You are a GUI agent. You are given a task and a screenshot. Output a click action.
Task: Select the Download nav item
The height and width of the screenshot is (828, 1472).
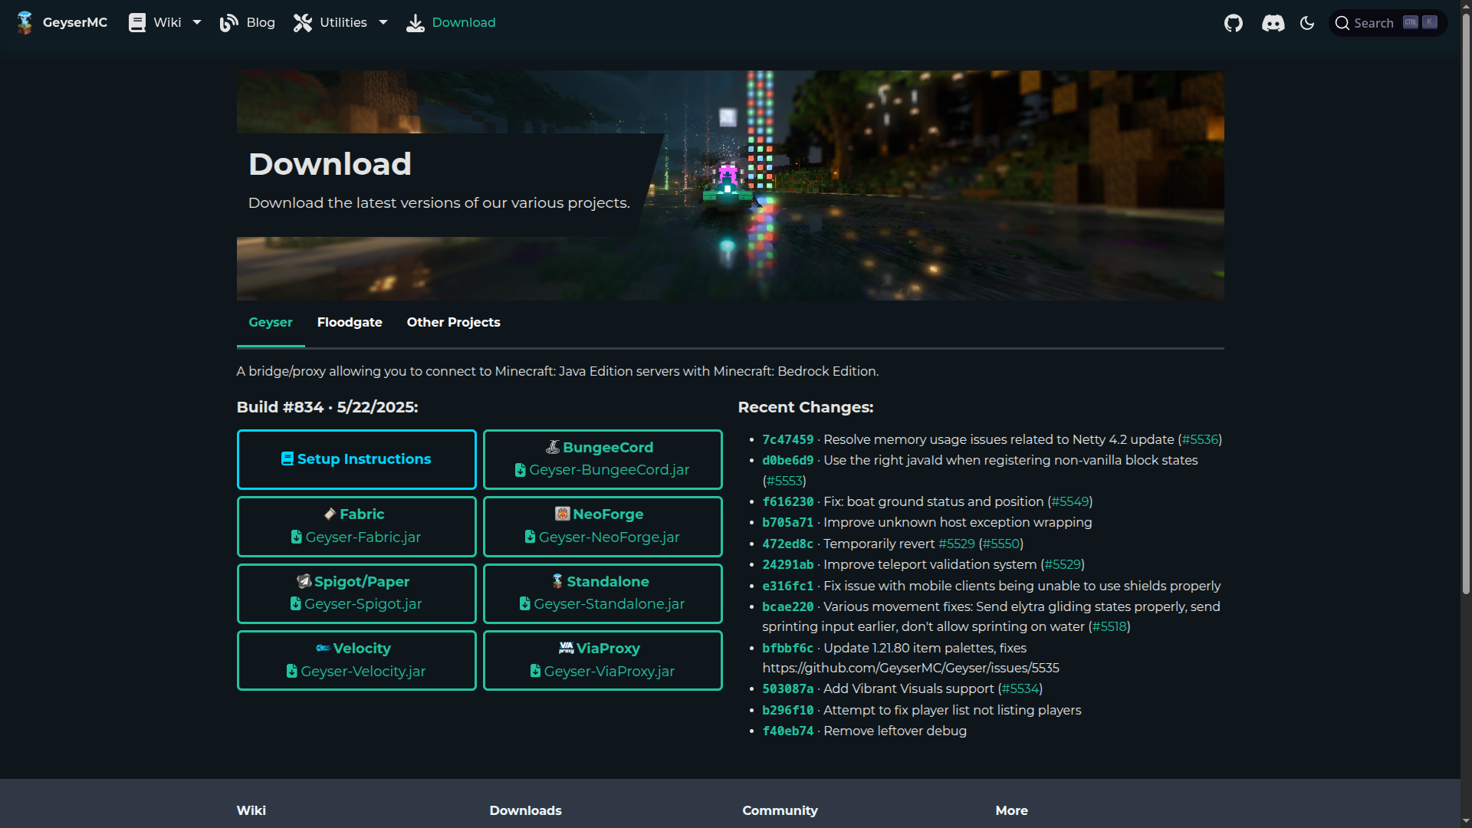click(451, 23)
